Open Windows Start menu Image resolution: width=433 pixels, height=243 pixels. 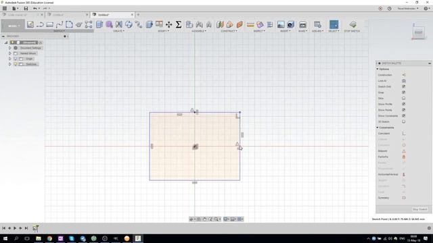tap(5, 238)
